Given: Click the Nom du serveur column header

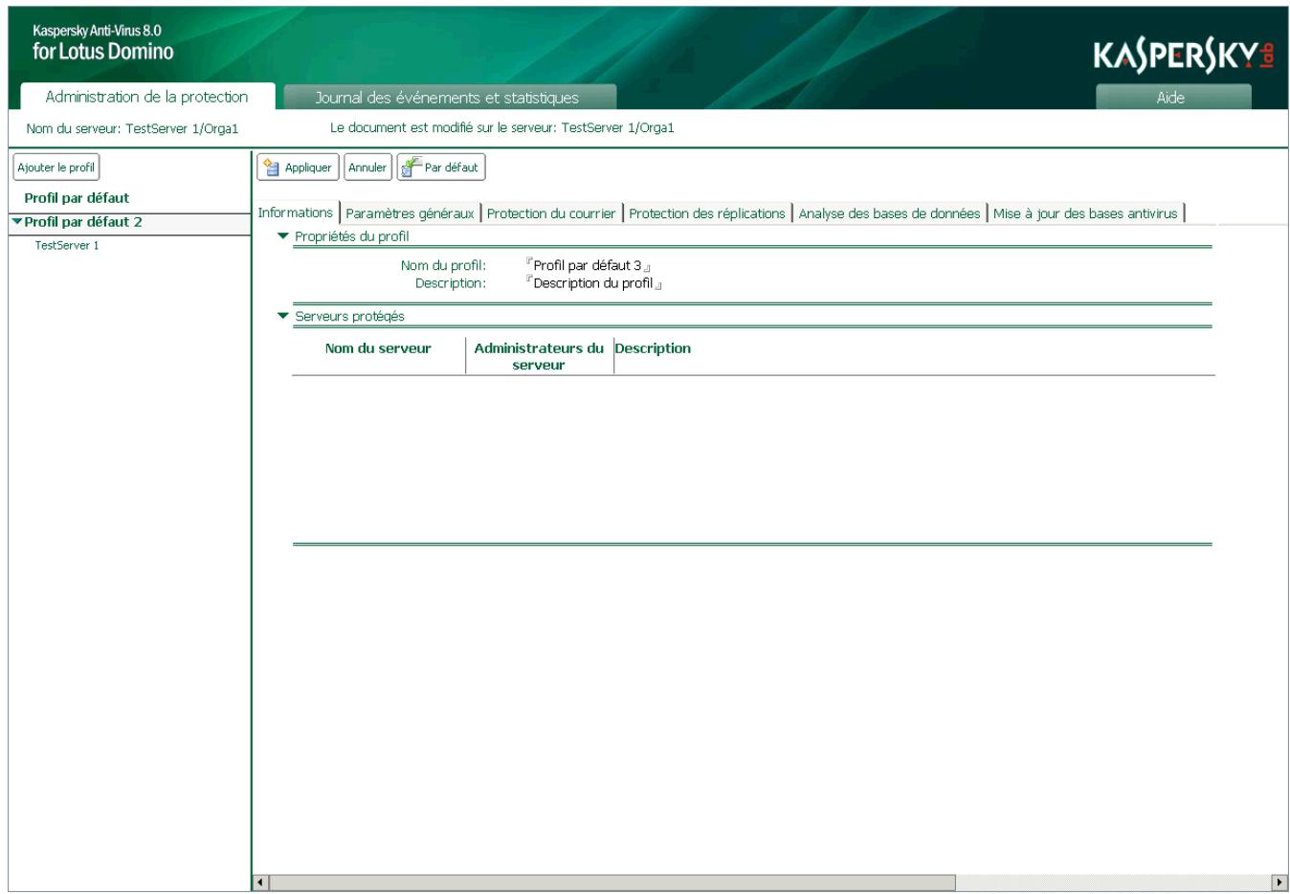Looking at the screenshot, I should (378, 348).
